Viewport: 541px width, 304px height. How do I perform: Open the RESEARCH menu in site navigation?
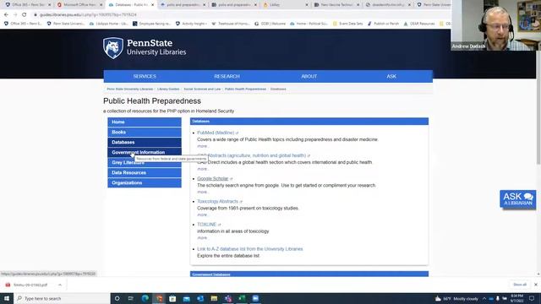227,76
